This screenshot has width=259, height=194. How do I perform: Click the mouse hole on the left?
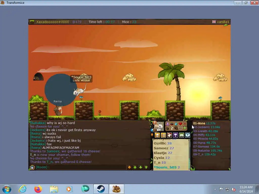[38, 77]
